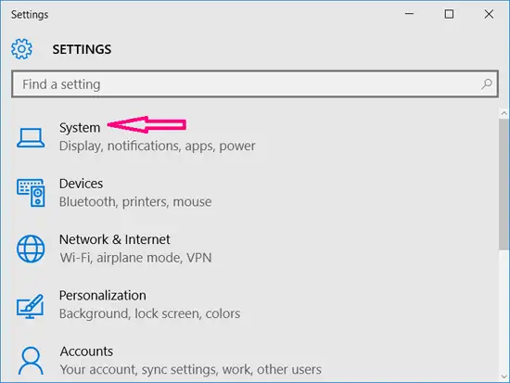This screenshot has height=383, width=510.
Task: Click the magnifier search icon
Action: (487, 84)
